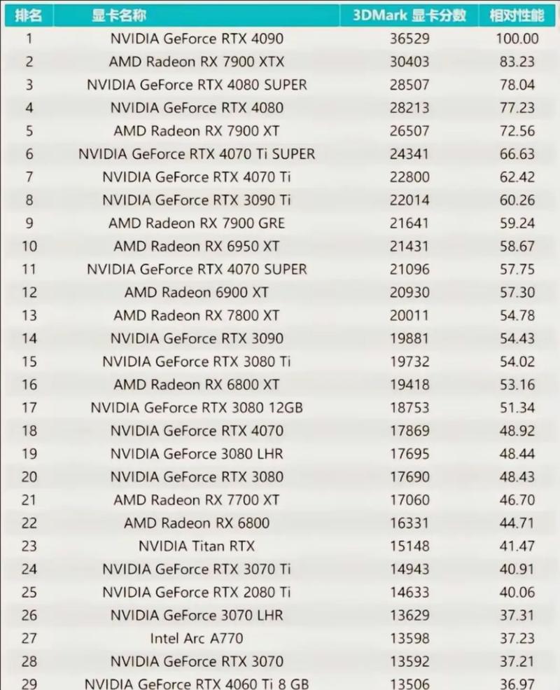This screenshot has height=690, width=560.
Task: Click the relative performance value 46.70
Action: 517,499
